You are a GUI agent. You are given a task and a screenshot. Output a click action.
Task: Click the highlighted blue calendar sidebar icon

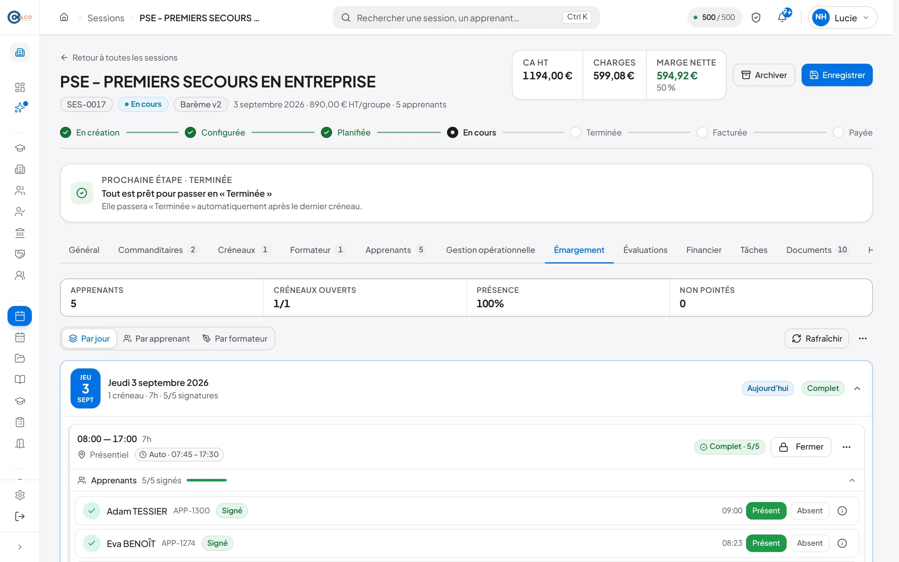(20, 316)
